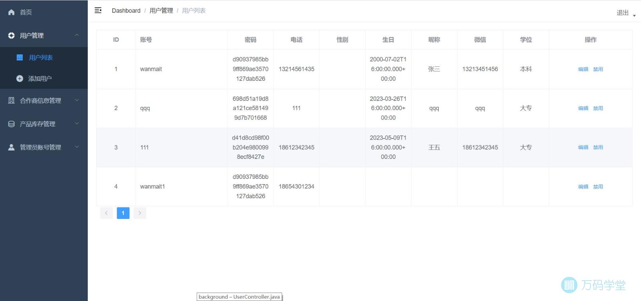
Task: Click the next page arrow
Action: click(x=140, y=213)
